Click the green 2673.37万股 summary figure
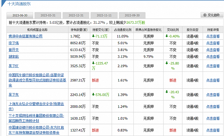The width and height of the screenshot is (224, 136). (136, 23)
